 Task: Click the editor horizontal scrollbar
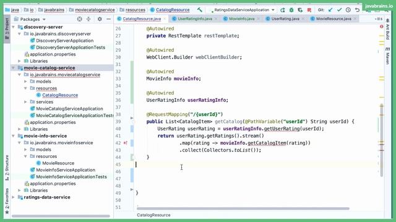(x=243, y=208)
